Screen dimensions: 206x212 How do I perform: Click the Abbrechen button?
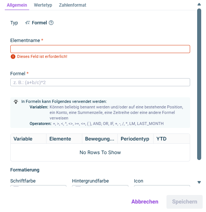(145, 202)
